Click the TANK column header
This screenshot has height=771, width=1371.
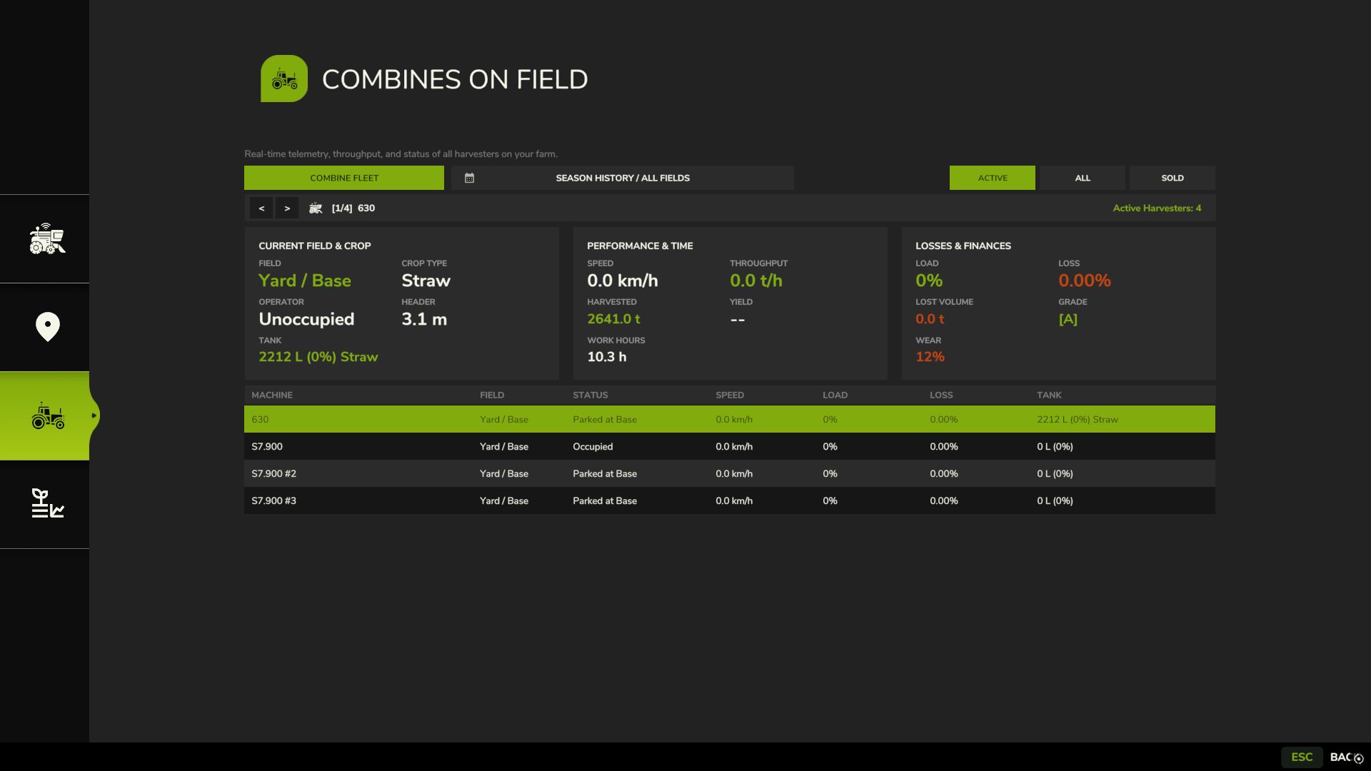coord(1049,395)
